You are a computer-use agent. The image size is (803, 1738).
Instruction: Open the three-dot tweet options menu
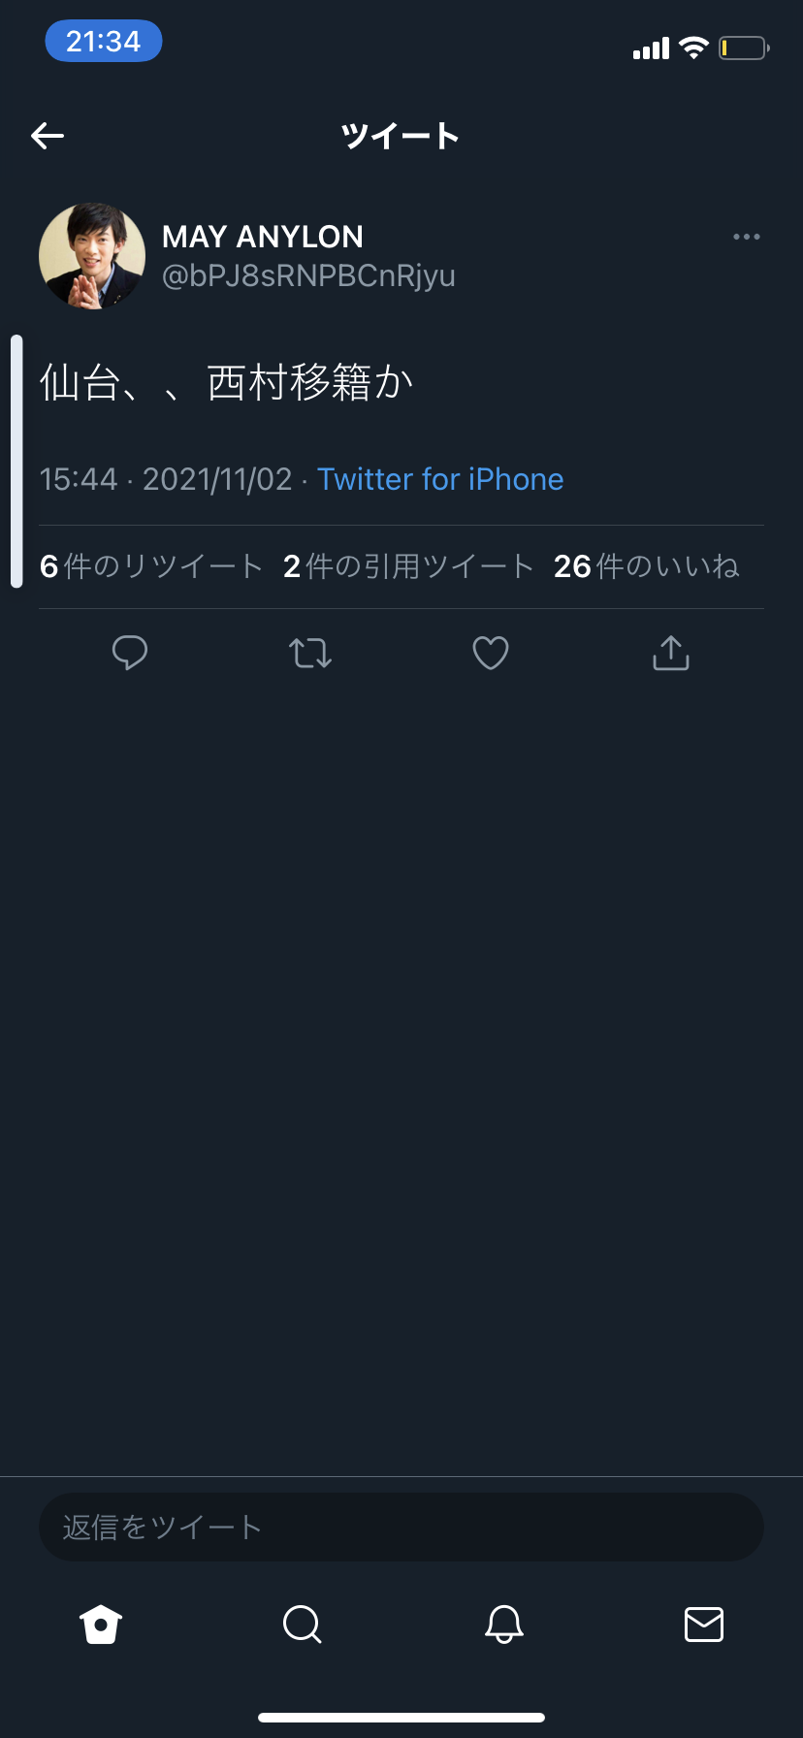[x=746, y=237]
